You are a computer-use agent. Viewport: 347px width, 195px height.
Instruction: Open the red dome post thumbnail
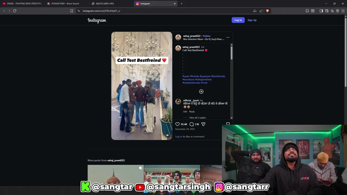click(115, 175)
